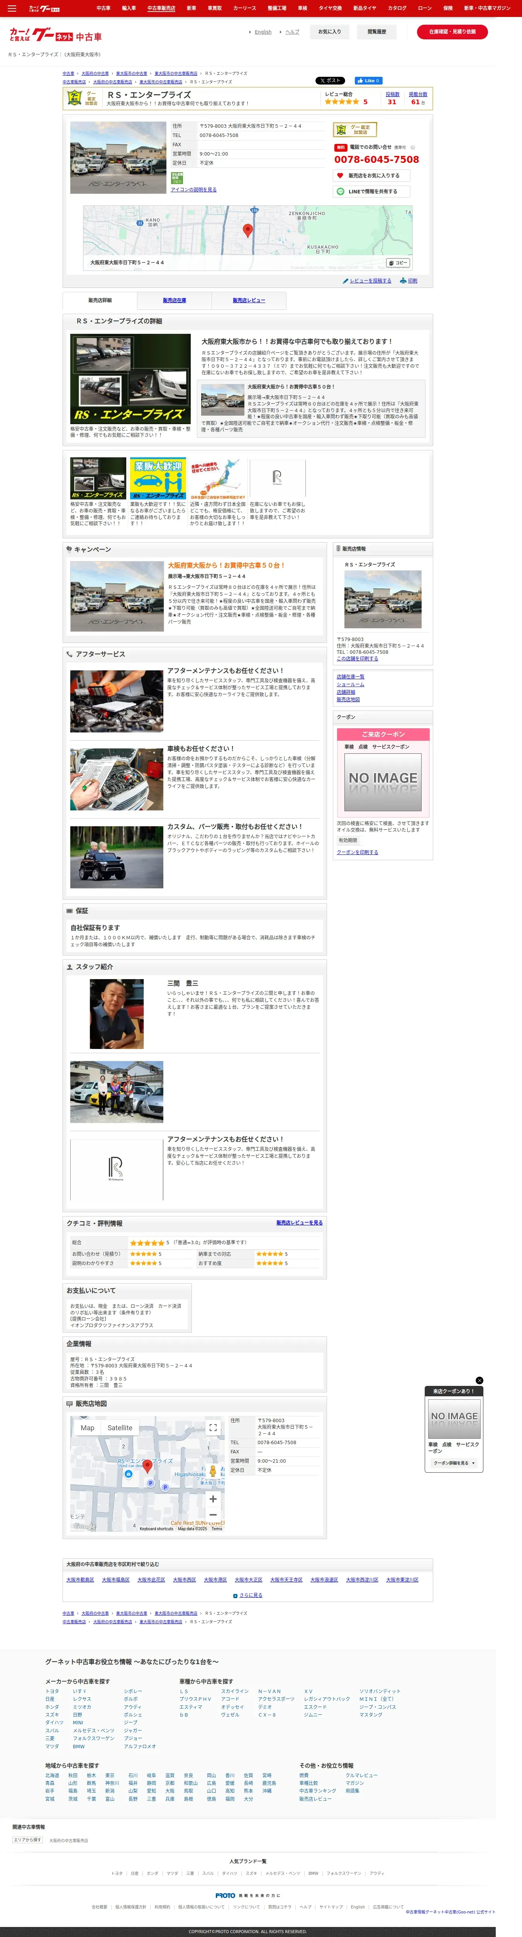
Task: Expand クーポン詳細を見る in floating popup
Action: 454,1463
